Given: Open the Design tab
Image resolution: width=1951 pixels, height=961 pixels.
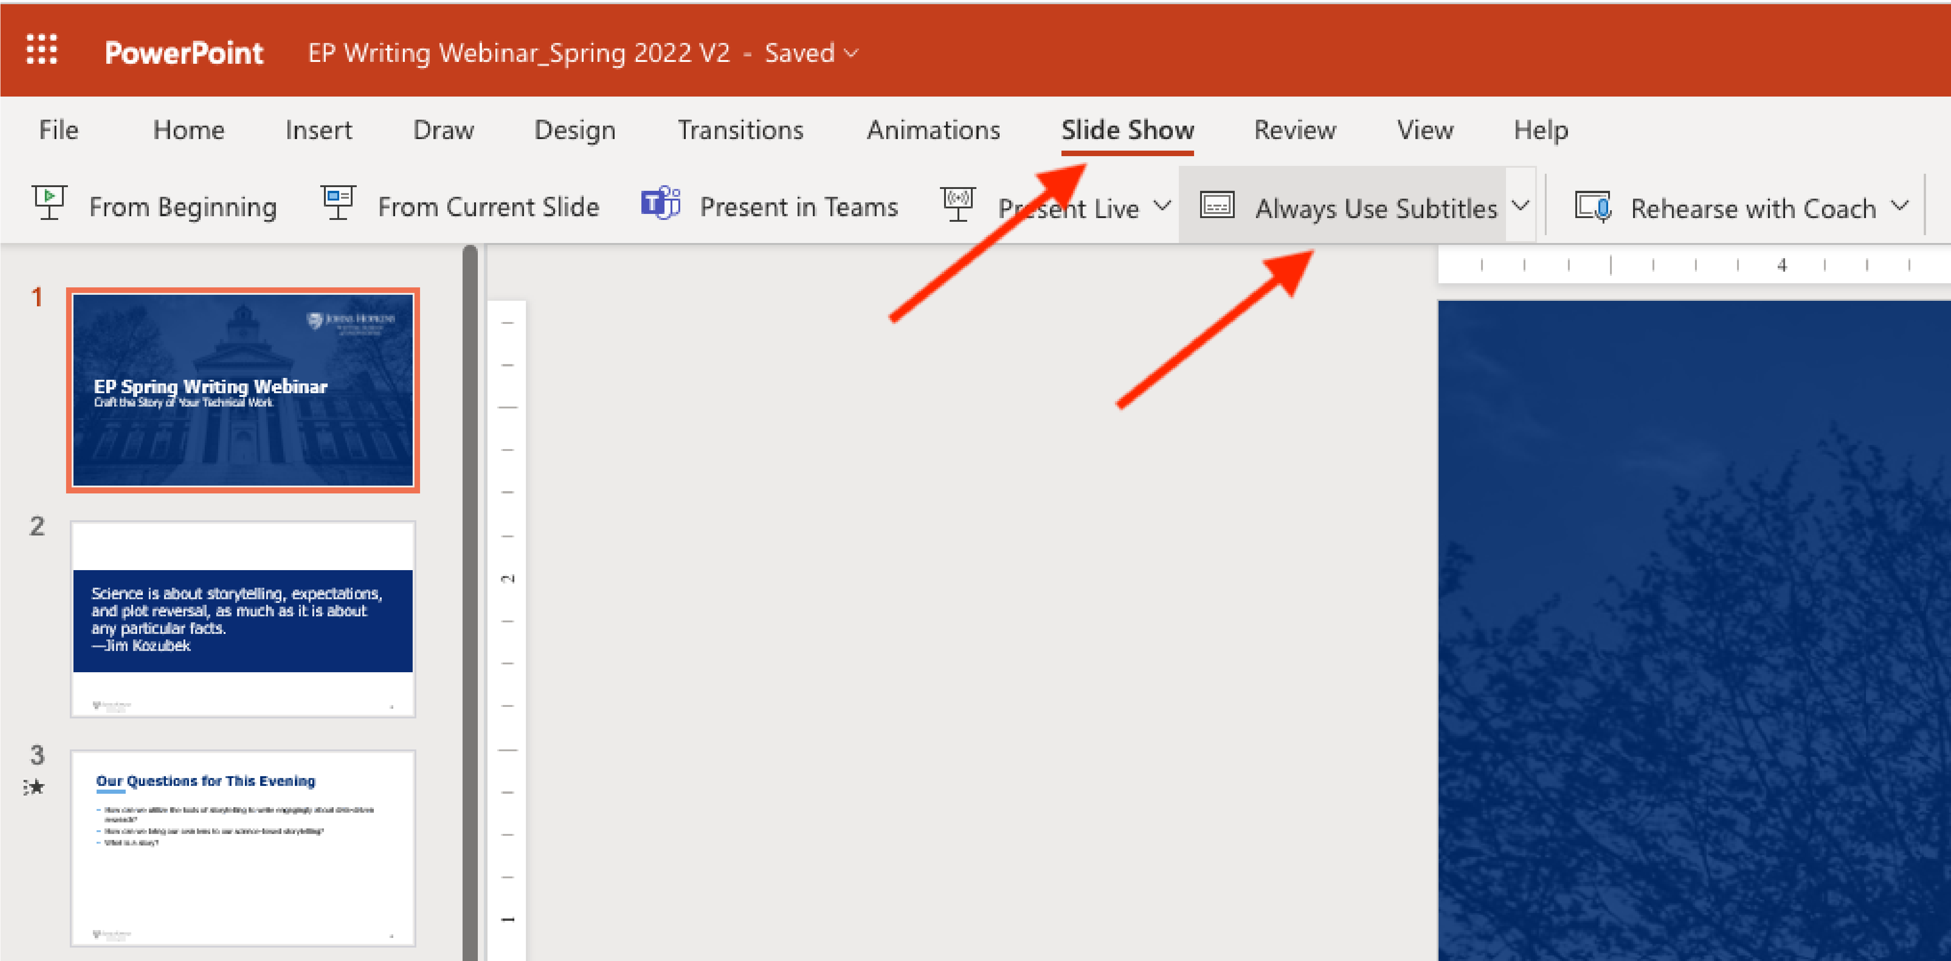Looking at the screenshot, I should (575, 130).
